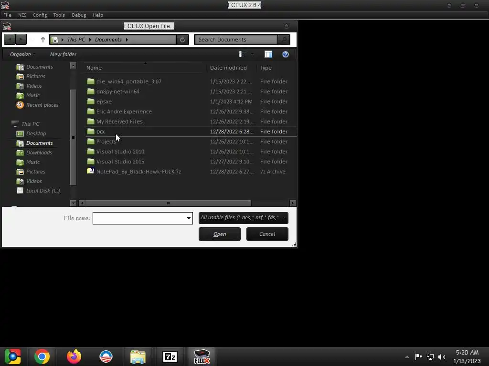Expand the This PC breadcrumb arrow
This screenshot has width=489, height=366.
coord(90,40)
